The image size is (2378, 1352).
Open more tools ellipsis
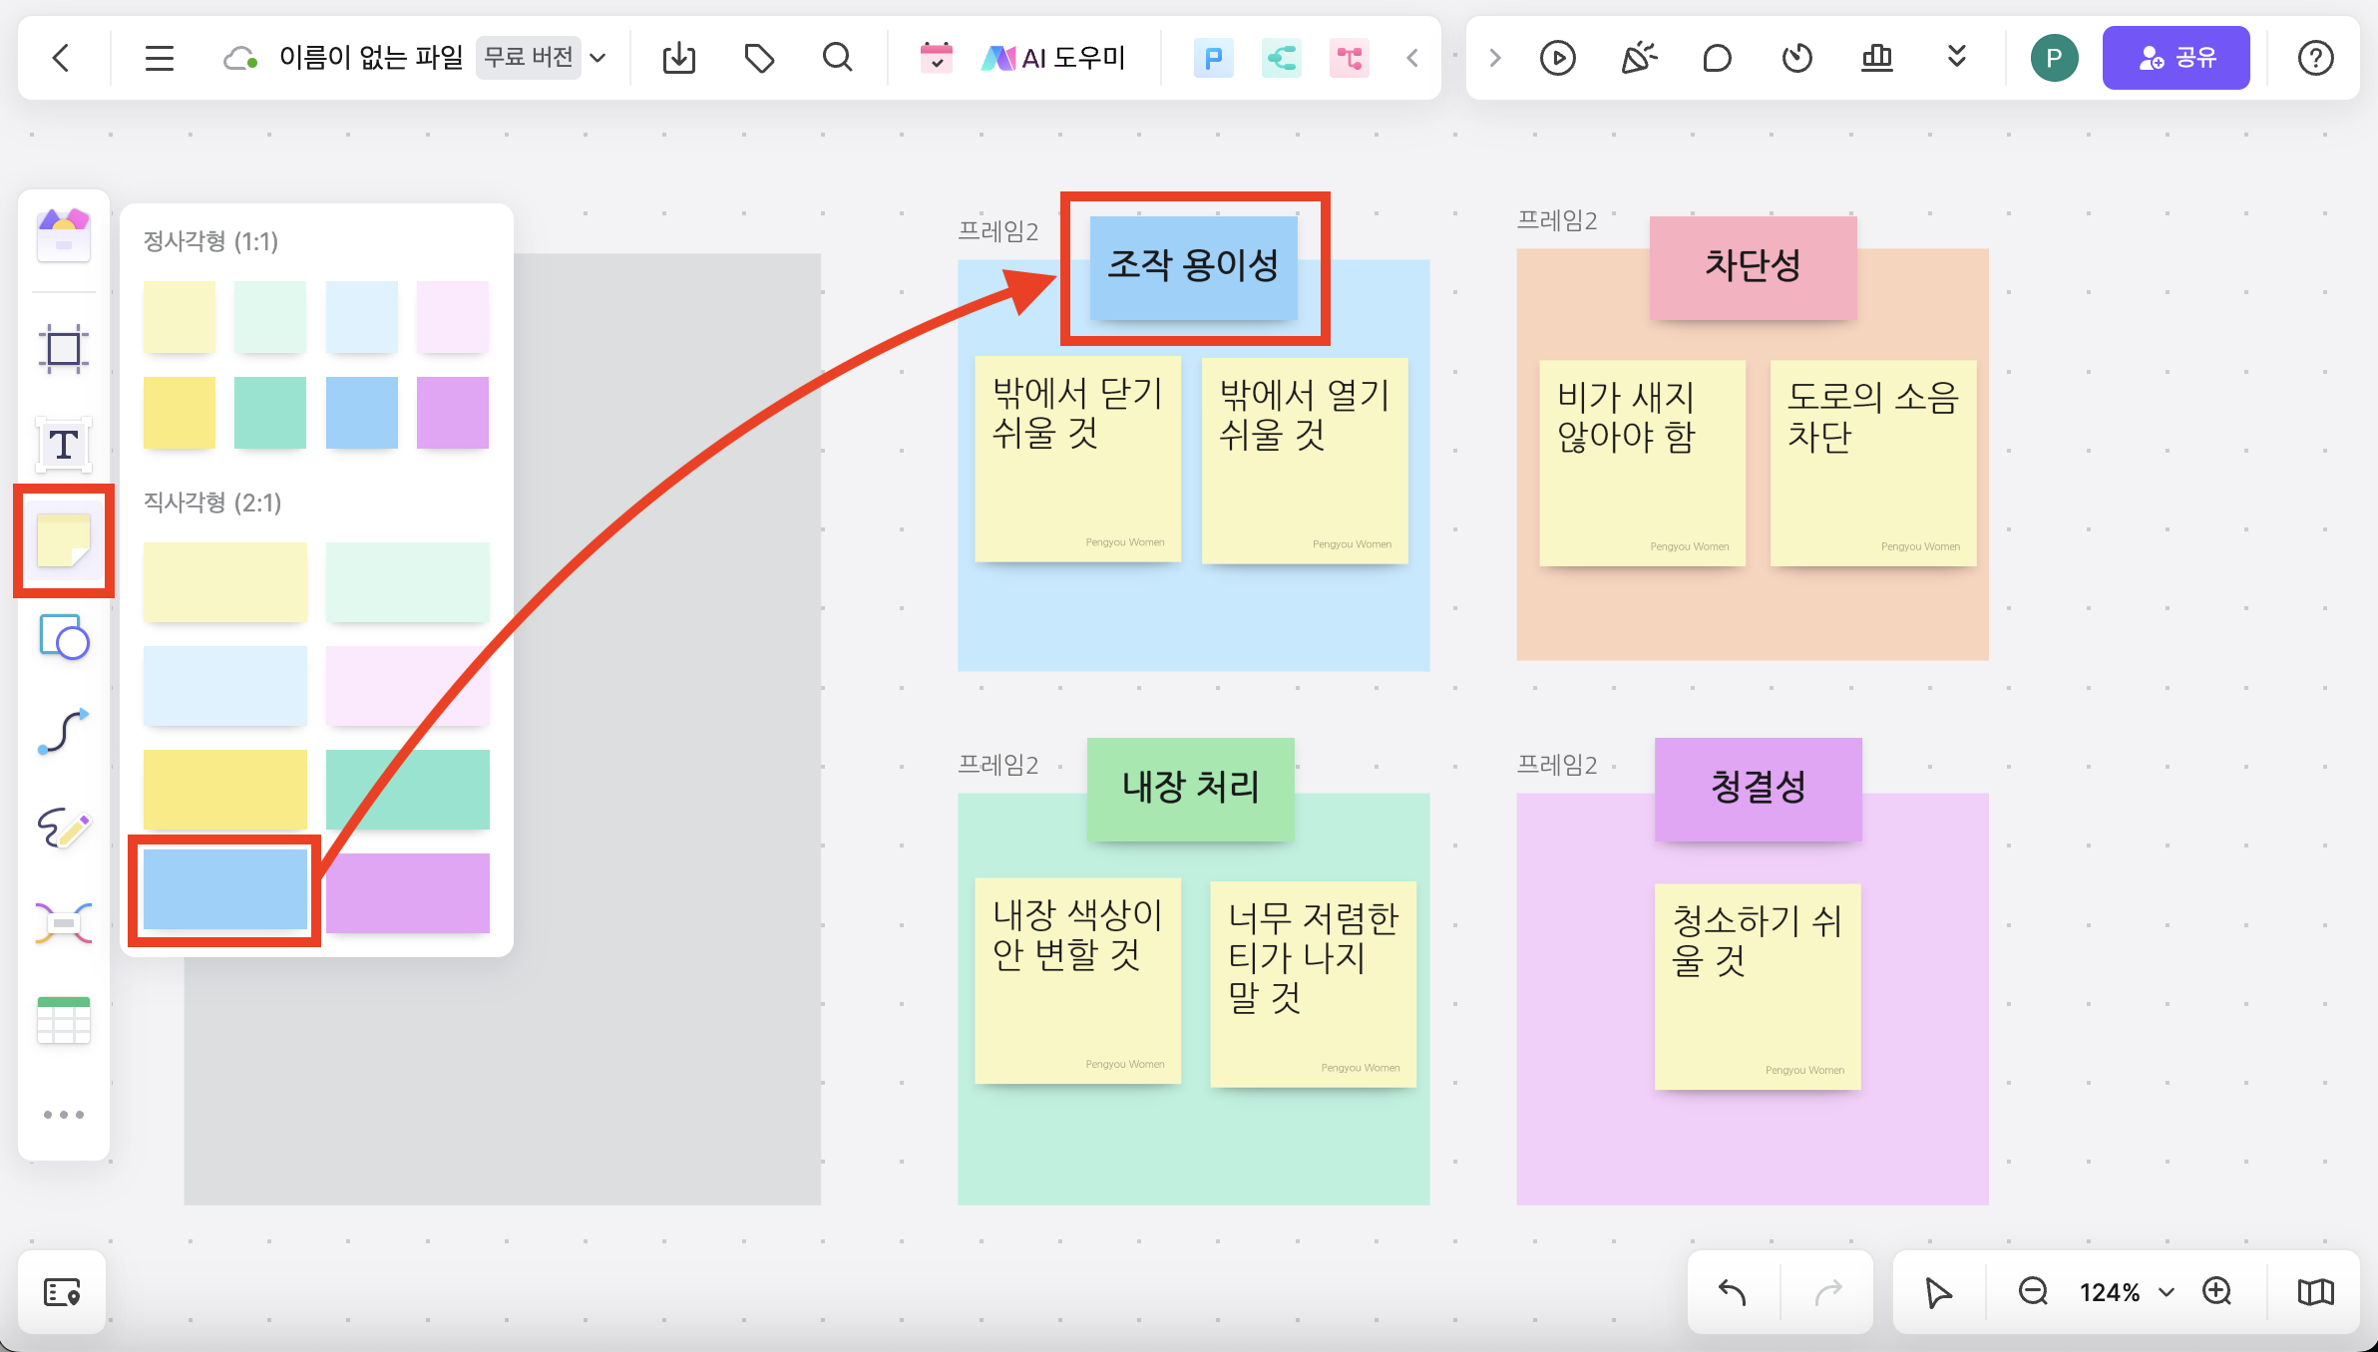coord(64,1114)
